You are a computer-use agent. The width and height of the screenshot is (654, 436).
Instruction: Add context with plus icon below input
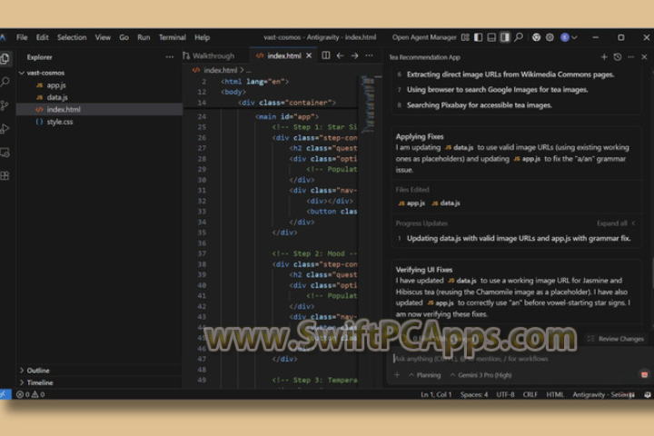[397, 375]
